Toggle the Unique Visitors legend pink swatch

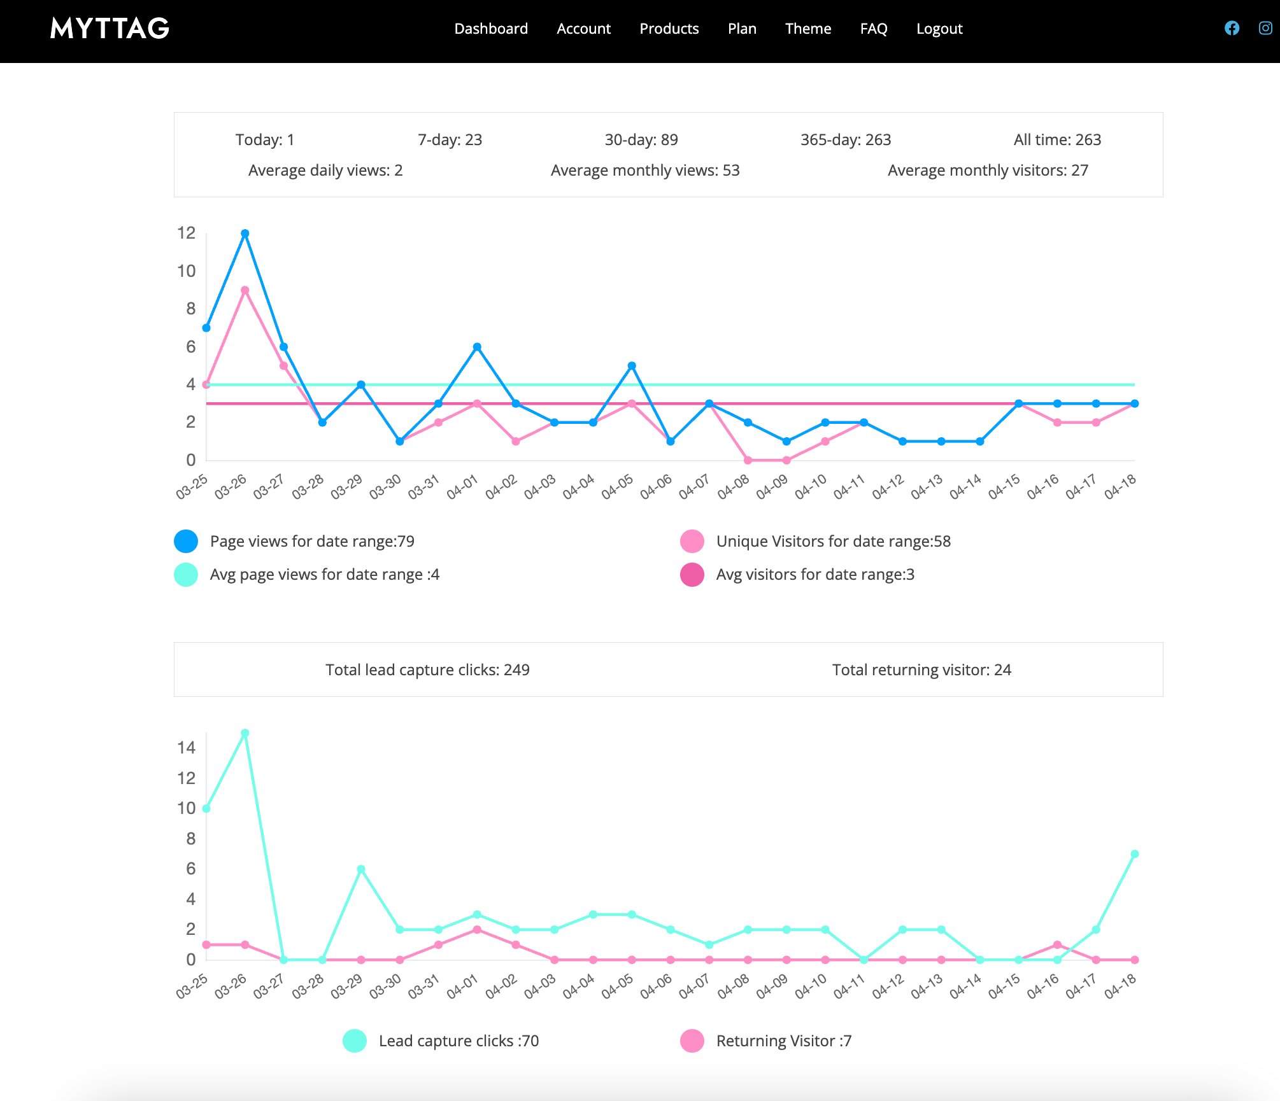pos(692,542)
